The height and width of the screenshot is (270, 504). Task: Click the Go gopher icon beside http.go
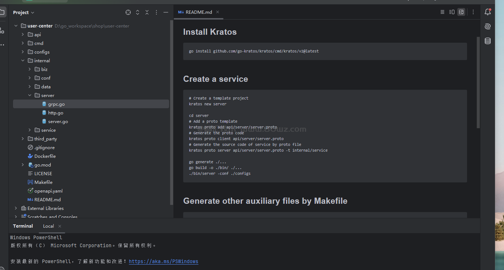click(x=44, y=113)
